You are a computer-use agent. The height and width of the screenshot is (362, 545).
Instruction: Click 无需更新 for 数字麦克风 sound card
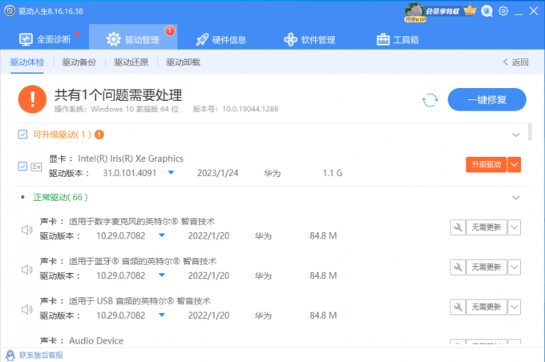(486, 227)
